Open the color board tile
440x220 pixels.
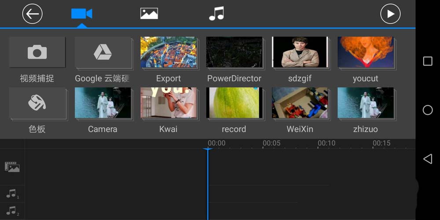tap(37, 103)
